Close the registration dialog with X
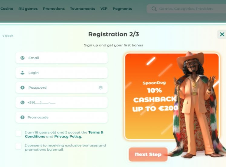The height and width of the screenshot is (167, 226). [222, 34]
